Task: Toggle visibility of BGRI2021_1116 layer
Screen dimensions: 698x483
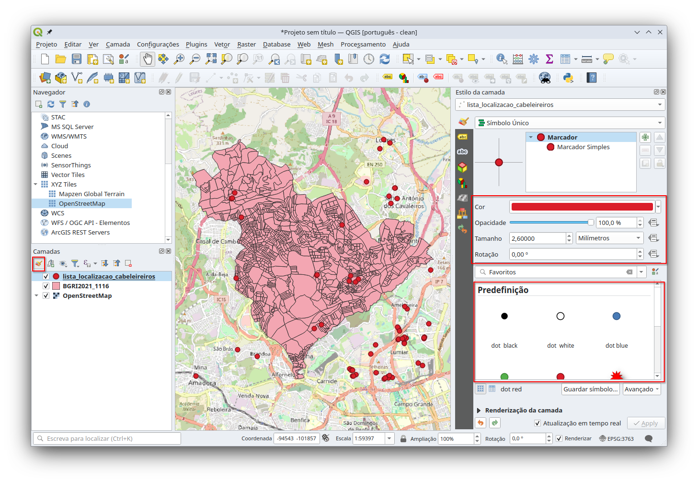Action: 46,286
